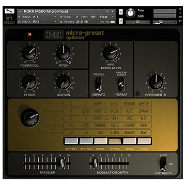Select the OBOE preset label
Image resolution: width=186 pixels, height=186 pixels.
(x=129, y=118)
